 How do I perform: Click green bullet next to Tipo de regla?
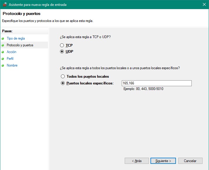(3, 38)
